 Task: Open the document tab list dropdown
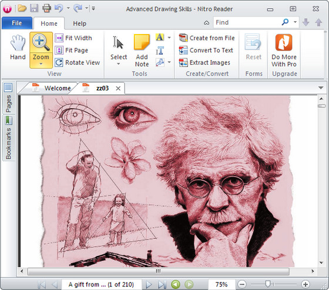tap(321, 87)
